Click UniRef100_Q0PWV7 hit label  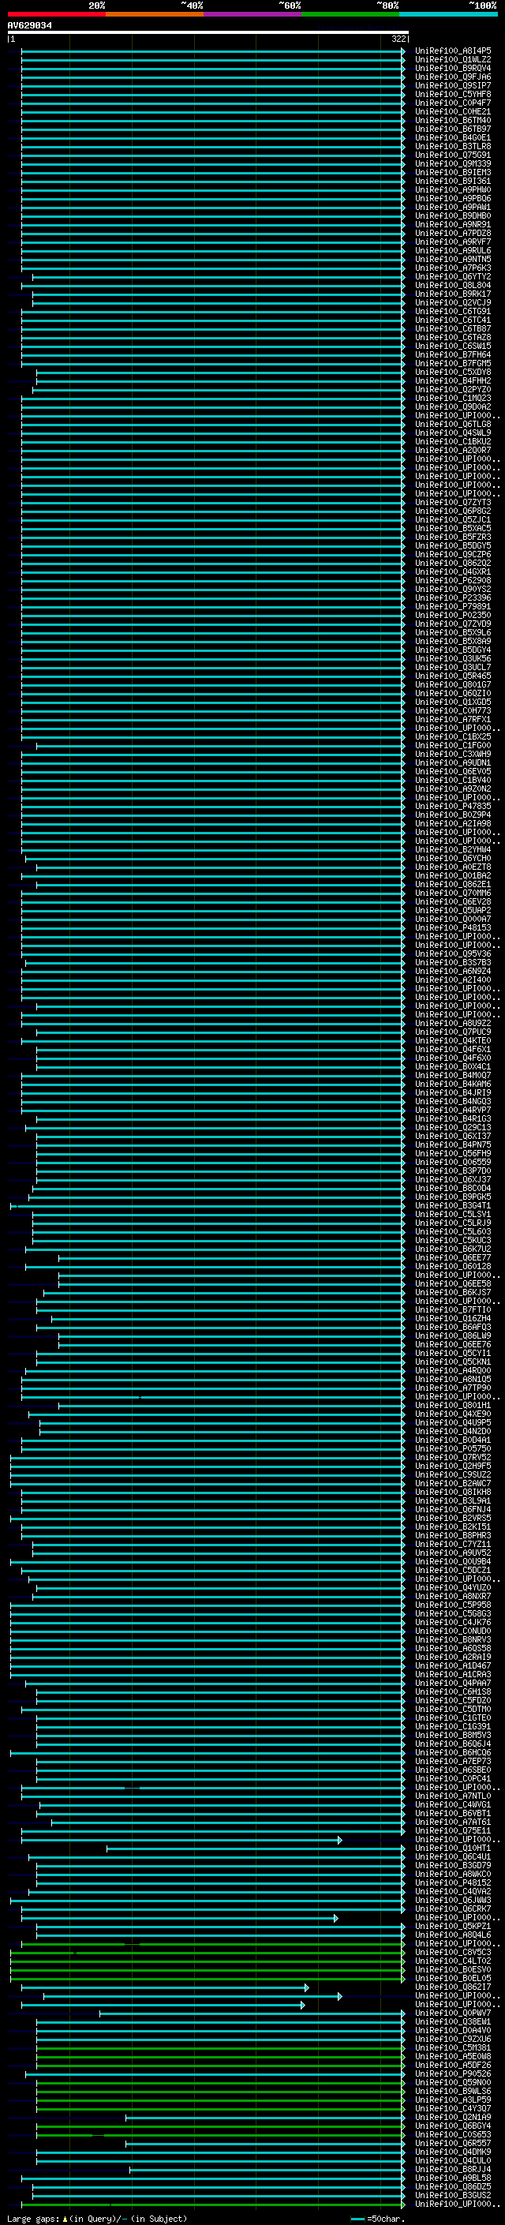453,2013
